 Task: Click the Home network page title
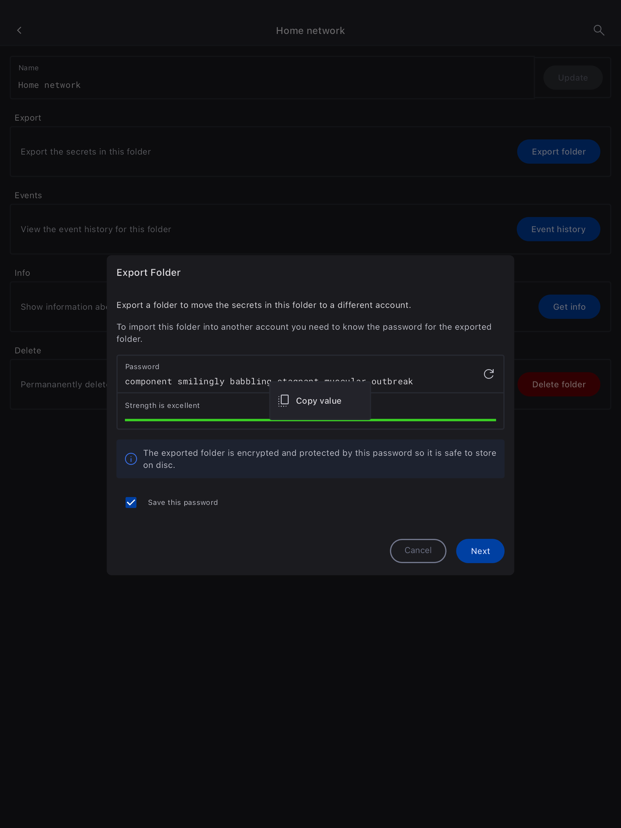(x=310, y=31)
